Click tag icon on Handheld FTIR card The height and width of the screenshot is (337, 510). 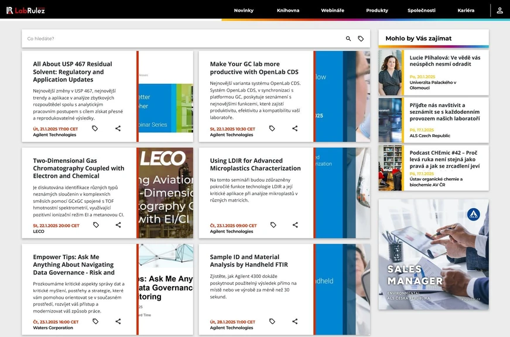[272, 321]
